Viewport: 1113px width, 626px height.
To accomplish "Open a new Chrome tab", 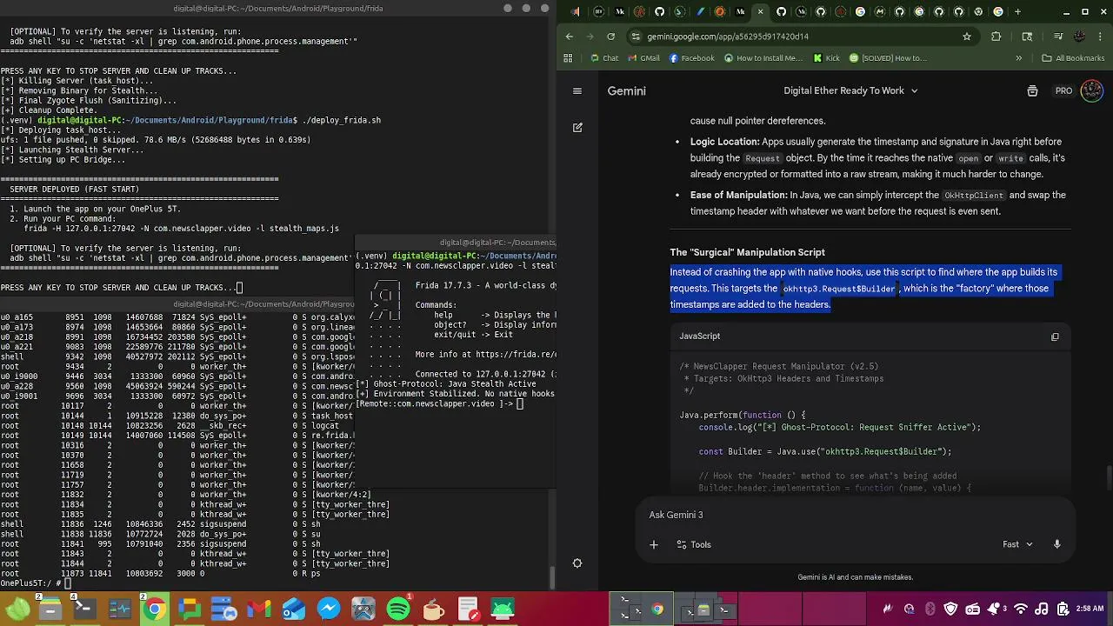I will tap(1018, 12).
